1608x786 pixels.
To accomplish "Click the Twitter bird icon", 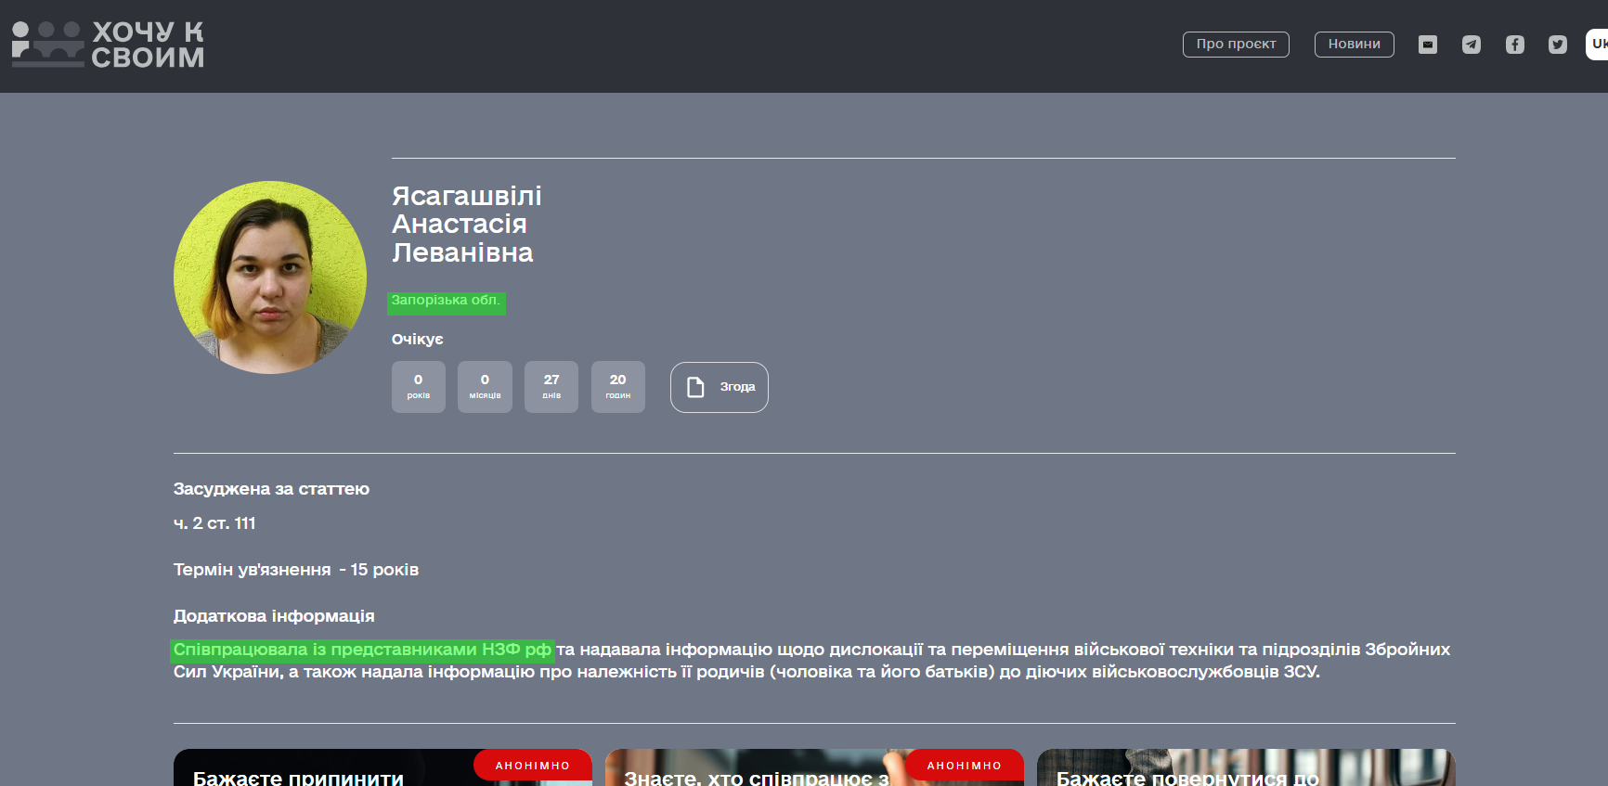I will coord(1558,45).
